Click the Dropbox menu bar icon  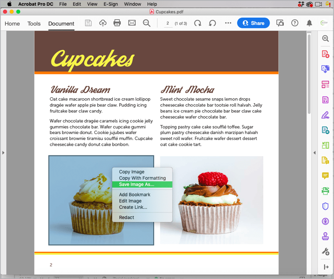pos(301,4)
